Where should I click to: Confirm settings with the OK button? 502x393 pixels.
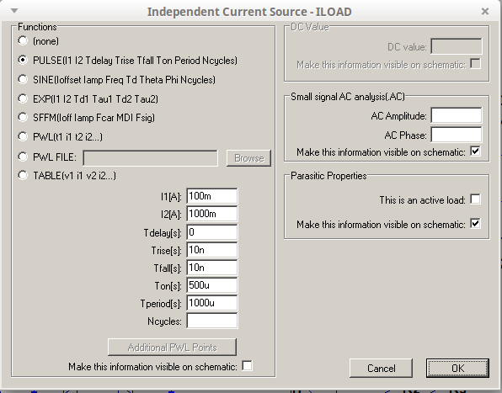457,368
